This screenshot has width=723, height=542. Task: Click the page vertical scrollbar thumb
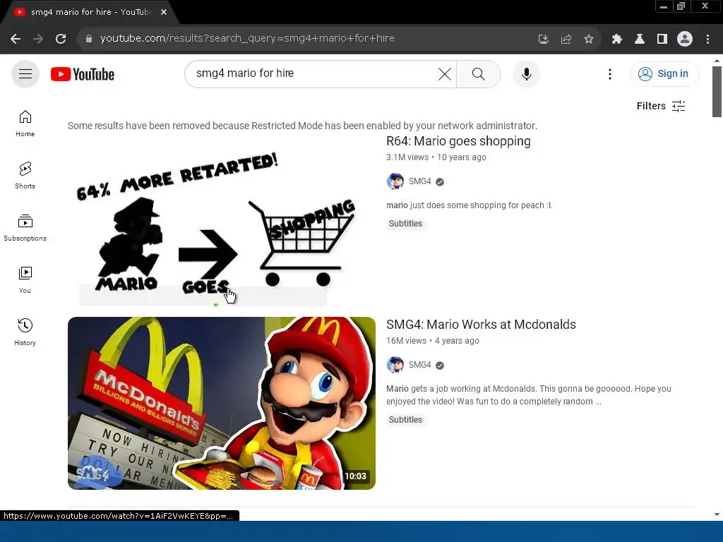click(717, 91)
